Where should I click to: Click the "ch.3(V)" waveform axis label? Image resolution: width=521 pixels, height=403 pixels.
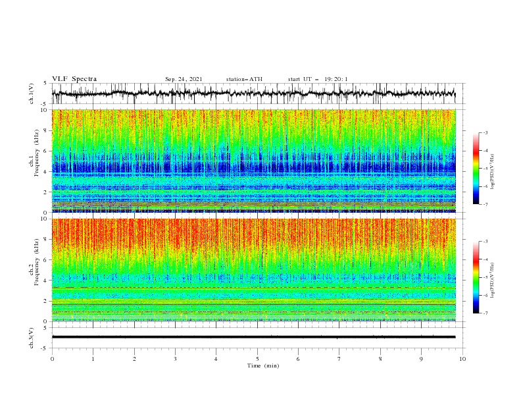(x=32, y=338)
